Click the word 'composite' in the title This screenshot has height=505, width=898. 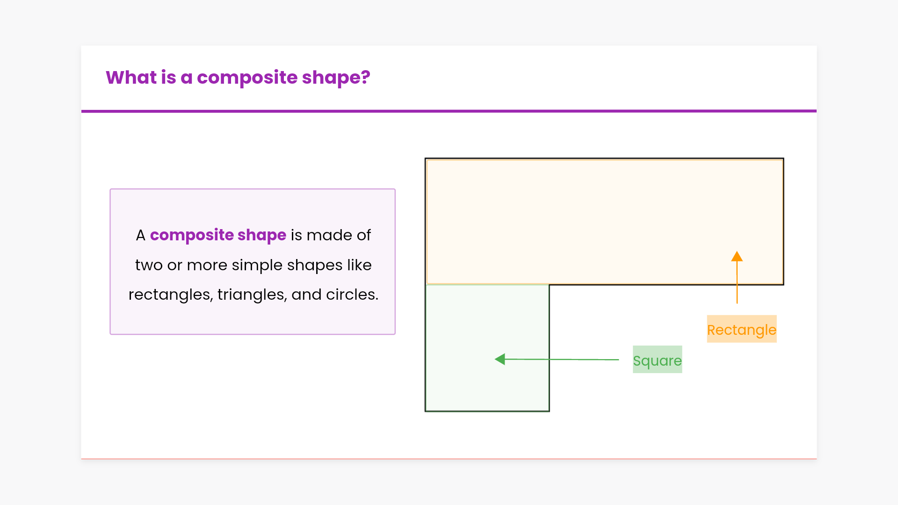point(247,77)
